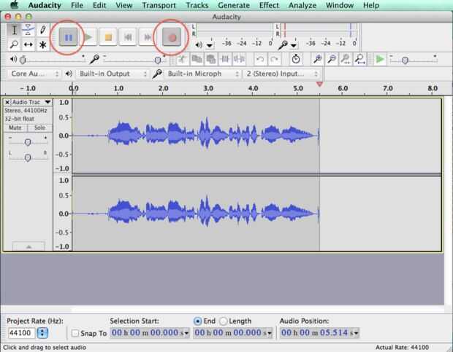The height and width of the screenshot is (352, 453).
Task: Open the Effect menu
Action: click(x=269, y=5)
